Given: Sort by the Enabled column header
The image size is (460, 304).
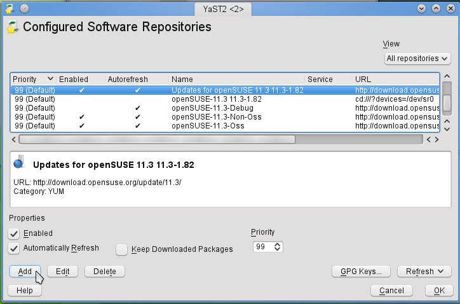Looking at the screenshot, I should tap(74, 79).
